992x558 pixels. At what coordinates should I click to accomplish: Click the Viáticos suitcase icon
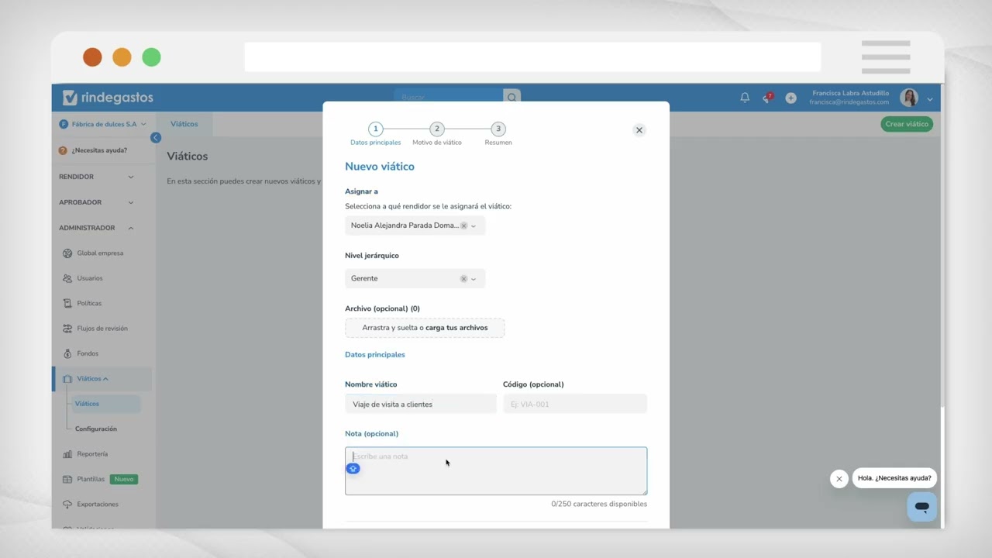tap(67, 379)
